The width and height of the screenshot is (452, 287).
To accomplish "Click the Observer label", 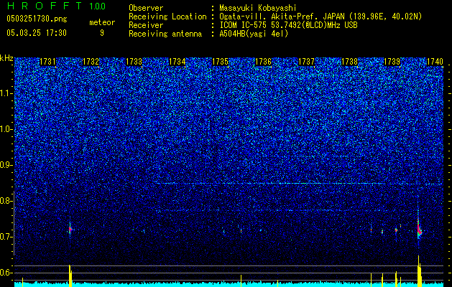I will pyautogui.click(x=146, y=8).
